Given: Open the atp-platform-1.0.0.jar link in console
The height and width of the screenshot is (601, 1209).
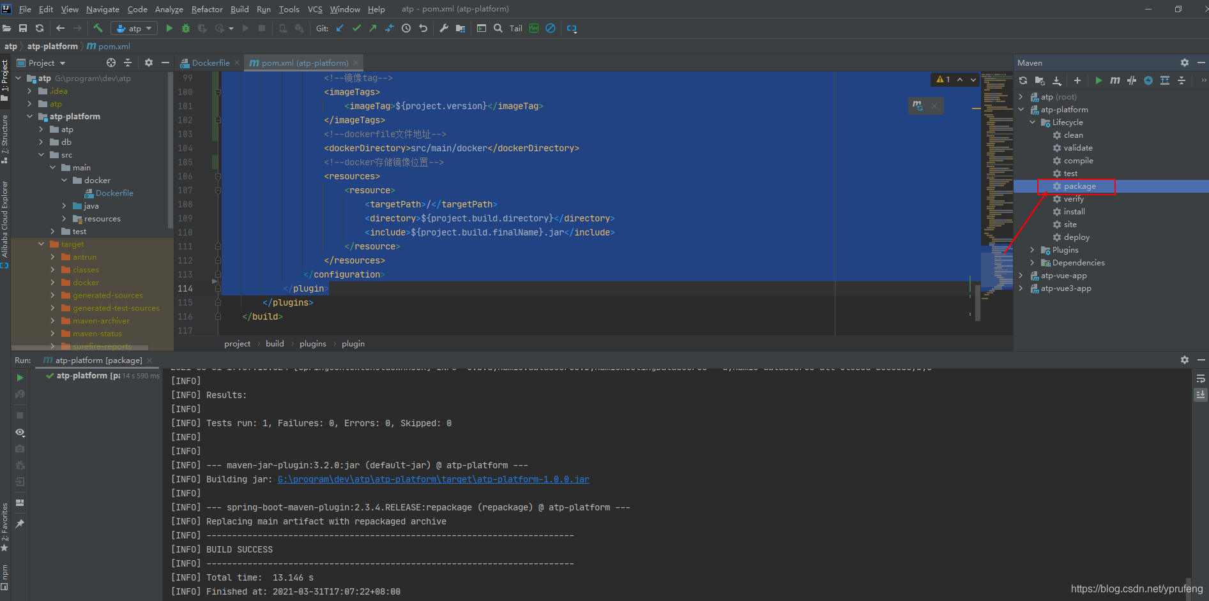Looking at the screenshot, I should (433, 479).
